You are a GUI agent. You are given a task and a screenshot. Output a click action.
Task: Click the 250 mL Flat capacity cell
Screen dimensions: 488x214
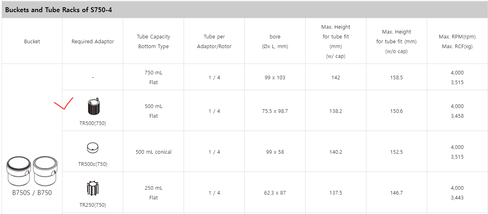tap(154, 193)
